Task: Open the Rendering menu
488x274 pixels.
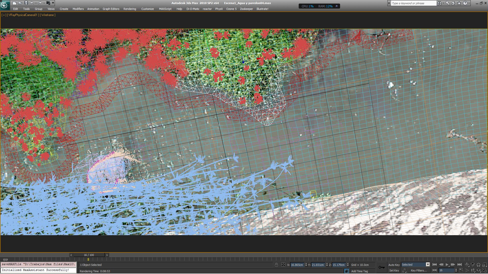Action: 130,9
